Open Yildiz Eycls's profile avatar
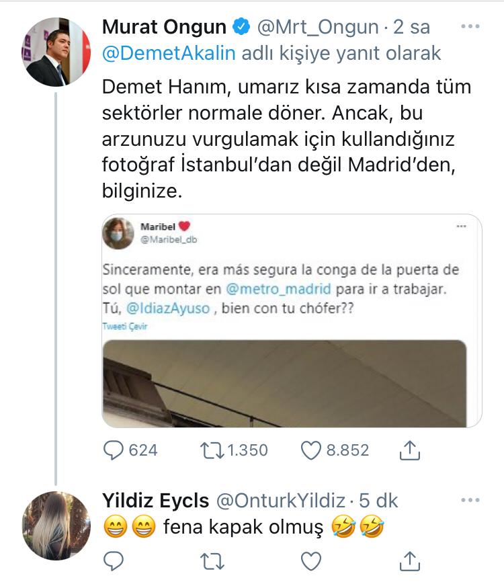Viewport: 504px width, 584px height. pos(56,526)
